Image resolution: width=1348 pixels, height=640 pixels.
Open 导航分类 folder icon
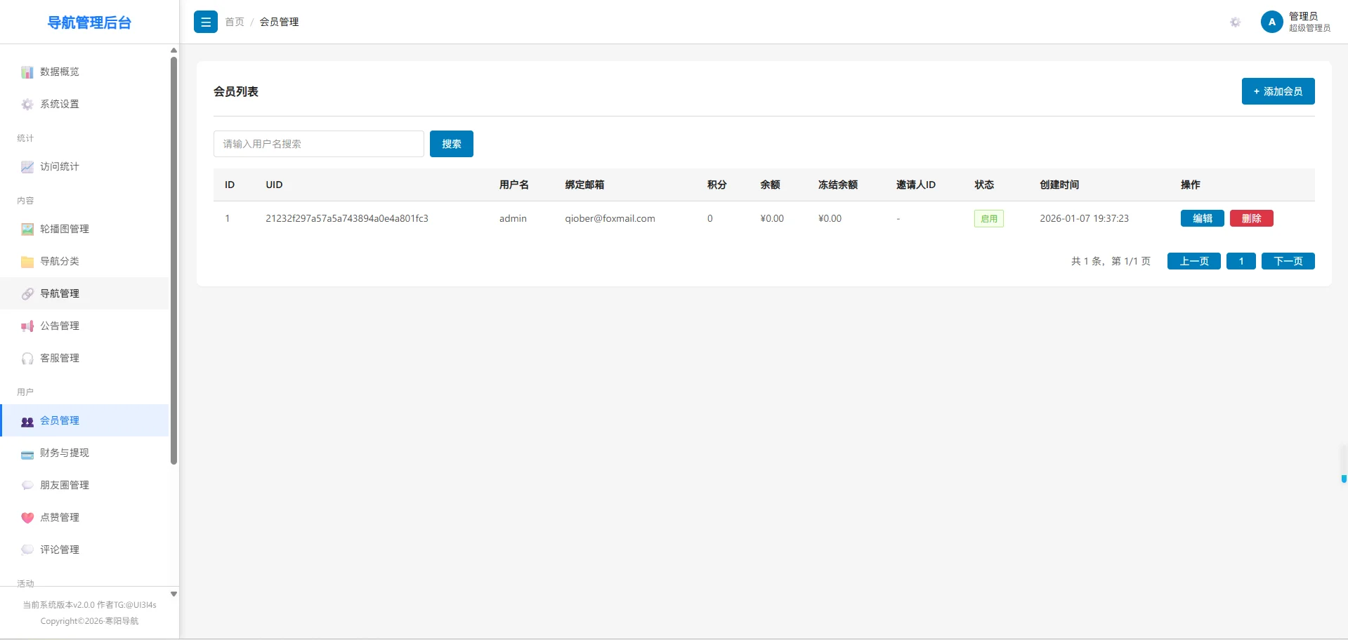[x=27, y=262]
